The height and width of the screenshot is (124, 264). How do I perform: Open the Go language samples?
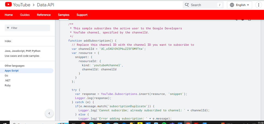(6, 76)
